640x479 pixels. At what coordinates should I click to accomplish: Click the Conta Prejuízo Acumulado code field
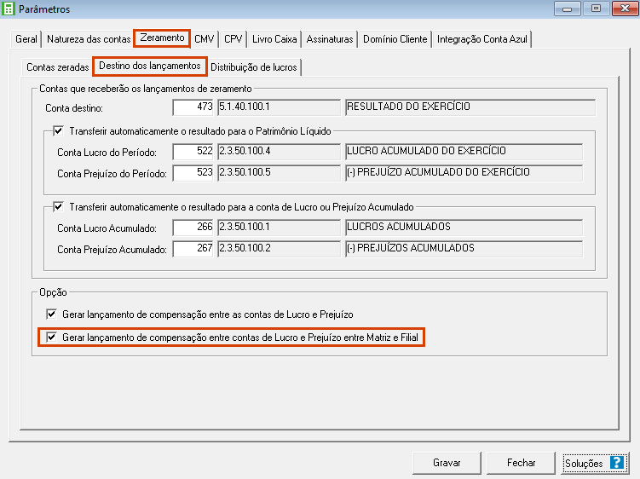pyautogui.click(x=193, y=249)
